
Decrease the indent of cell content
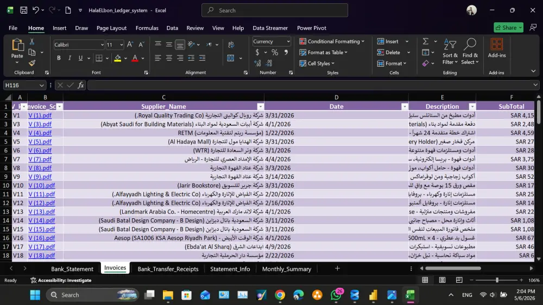point(191,58)
